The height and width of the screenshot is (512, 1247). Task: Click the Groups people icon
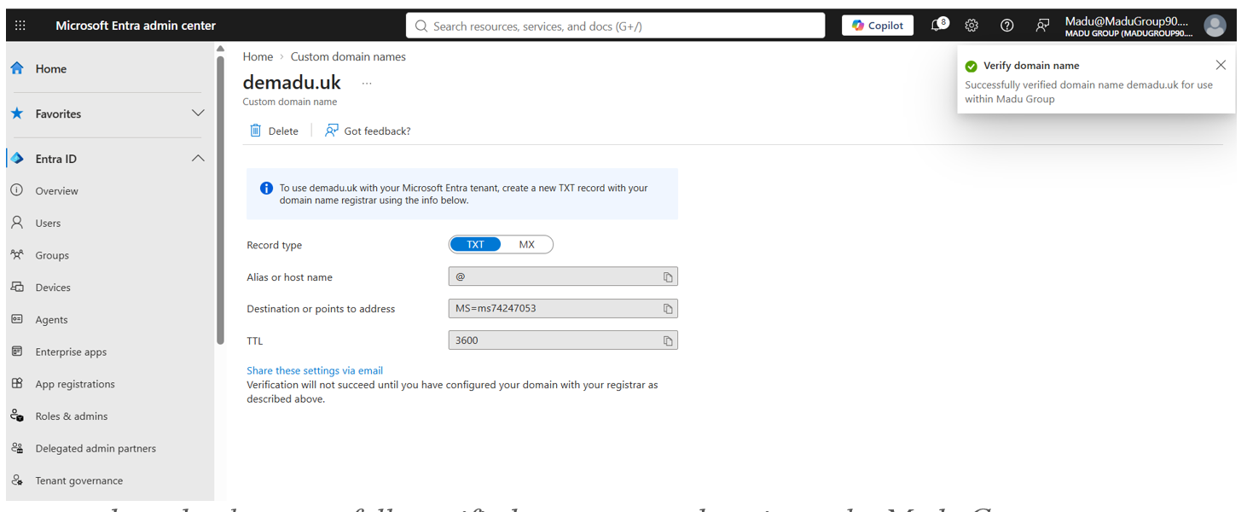[17, 254]
